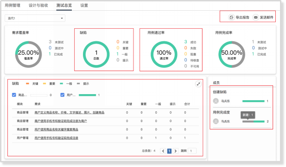The image size is (286, 167).
Task: Click the 50.00% 完成率 donut chart
Action: pyautogui.click(x=232, y=54)
